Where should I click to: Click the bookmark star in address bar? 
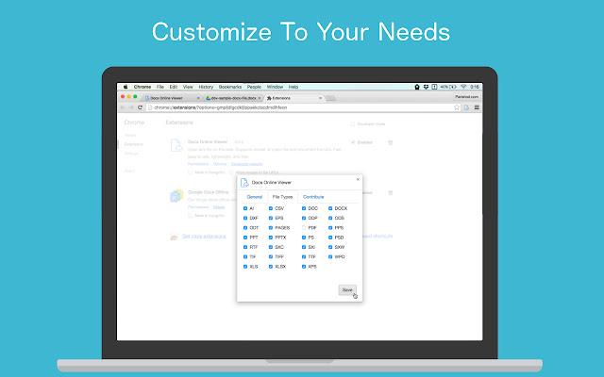[x=457, y=107]
